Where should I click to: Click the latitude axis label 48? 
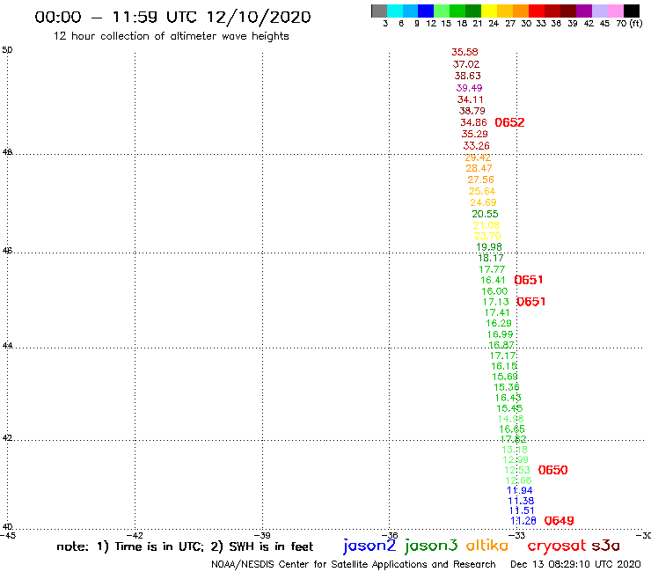point(7,152)
